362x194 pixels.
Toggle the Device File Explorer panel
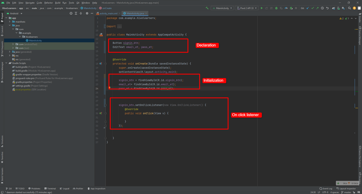tap(360, 156)
